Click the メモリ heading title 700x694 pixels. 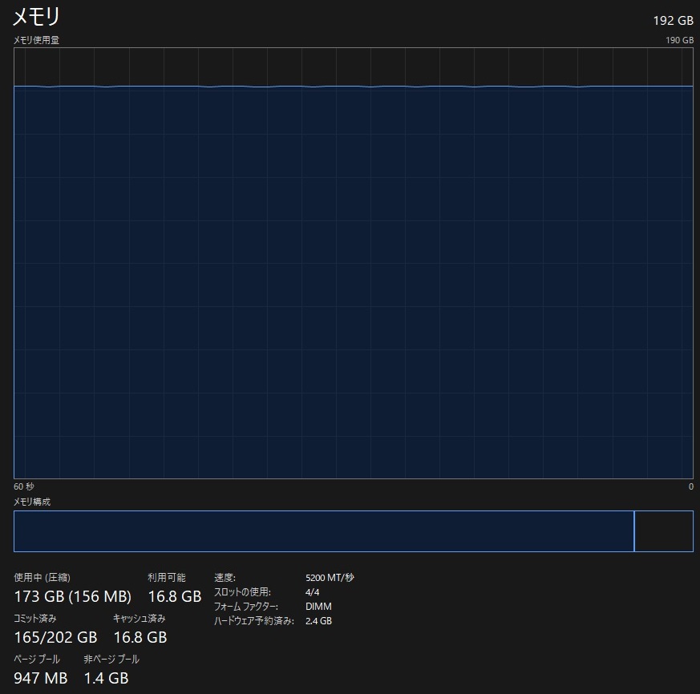(36, 17)
